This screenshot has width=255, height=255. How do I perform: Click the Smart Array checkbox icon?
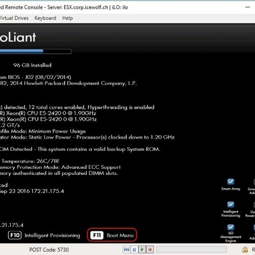[231, 182]
